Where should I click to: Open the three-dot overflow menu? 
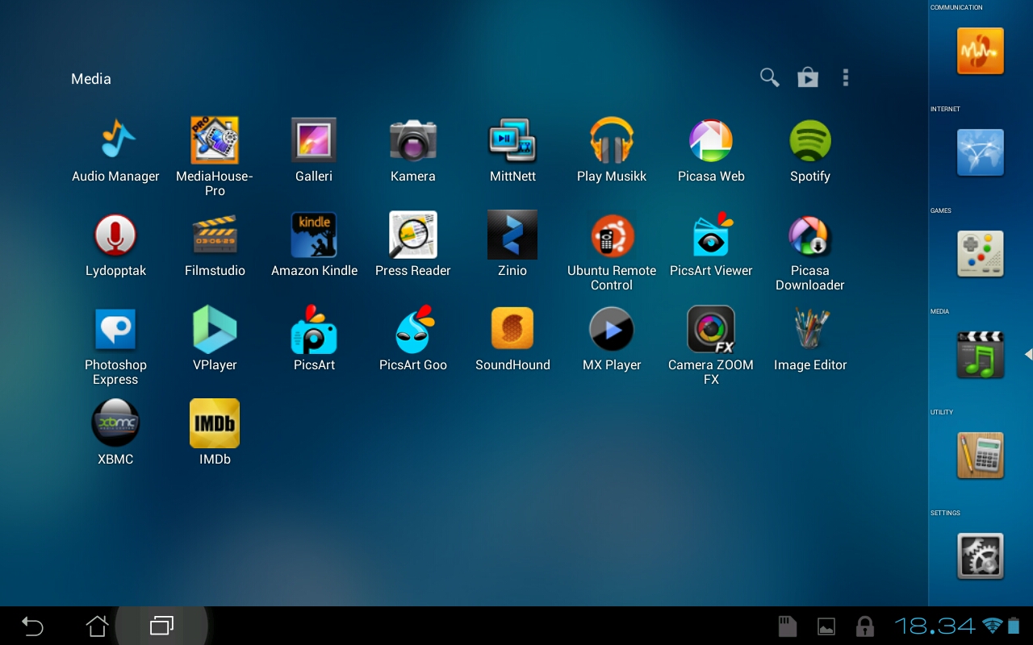(846, 77)
